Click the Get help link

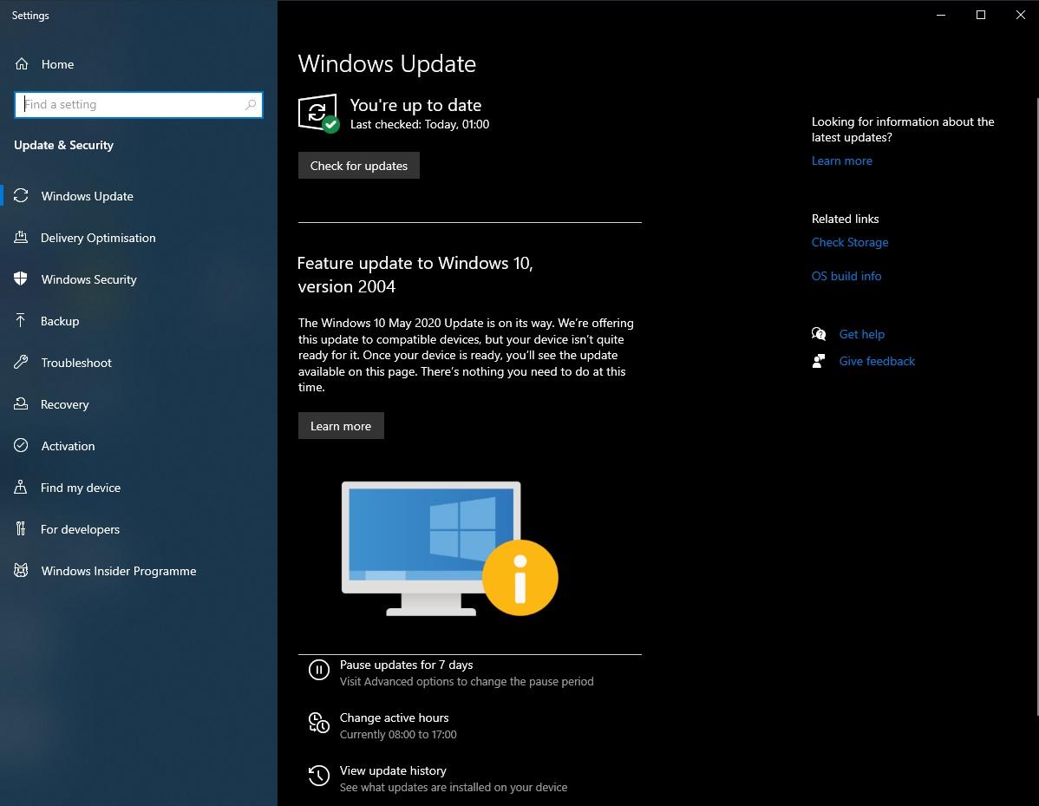861,335
